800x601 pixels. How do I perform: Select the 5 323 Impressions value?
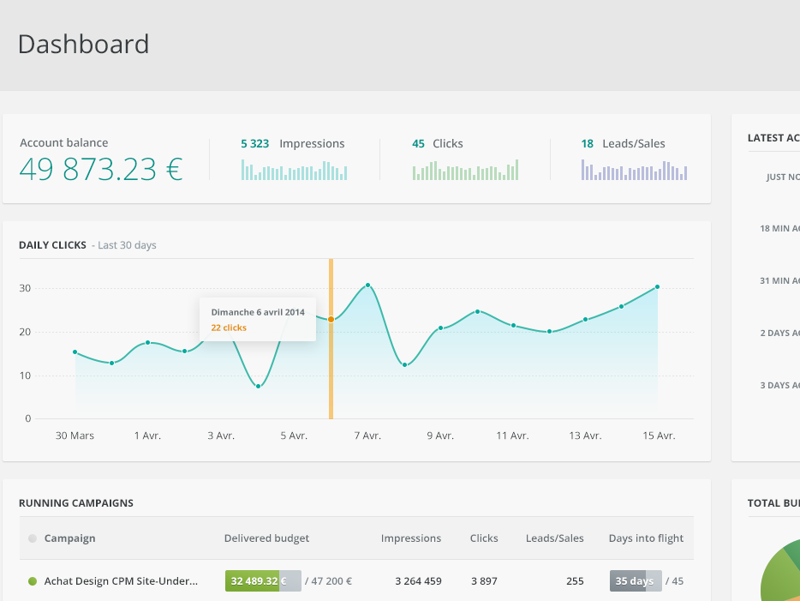click(x=254, y=143)
